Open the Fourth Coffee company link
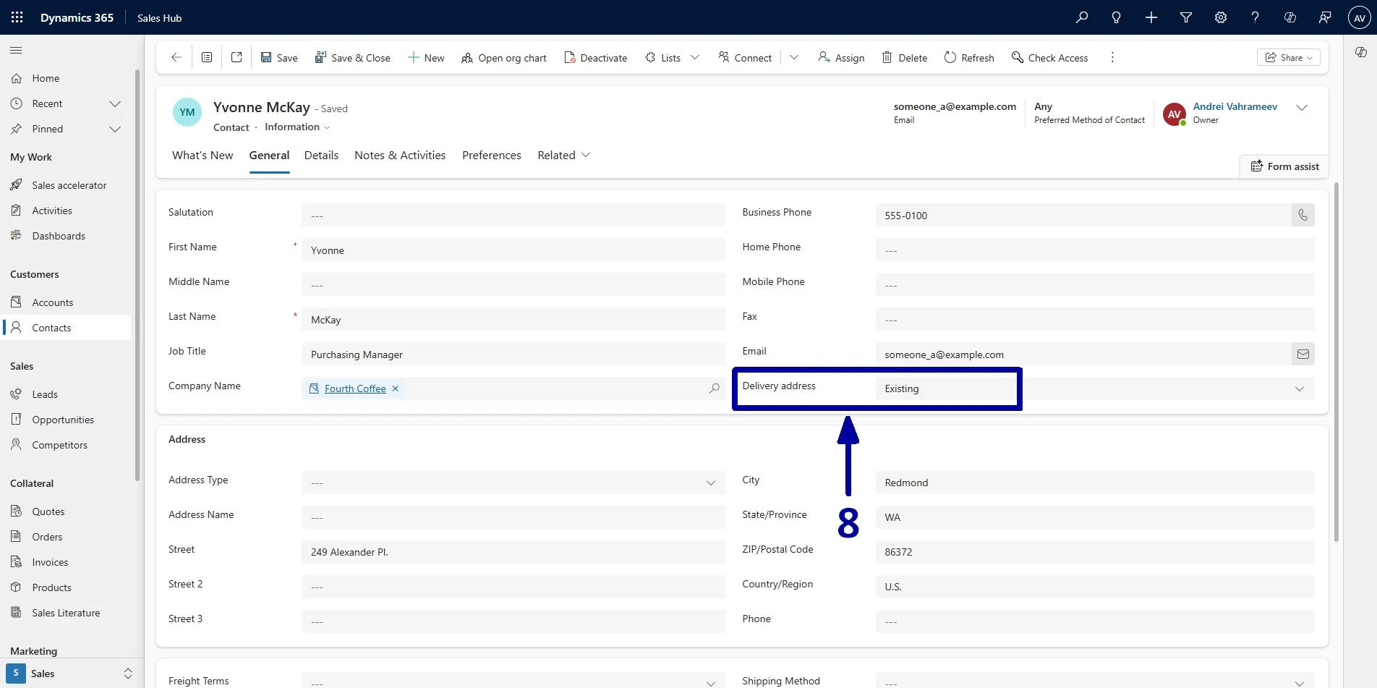This screenshot has width=1377, height=688. 354,388
